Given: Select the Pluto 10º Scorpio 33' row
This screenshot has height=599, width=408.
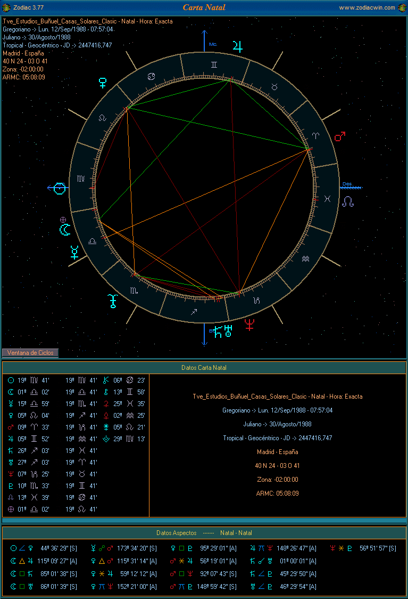Looking at the screenshot, I should (29, 486).
